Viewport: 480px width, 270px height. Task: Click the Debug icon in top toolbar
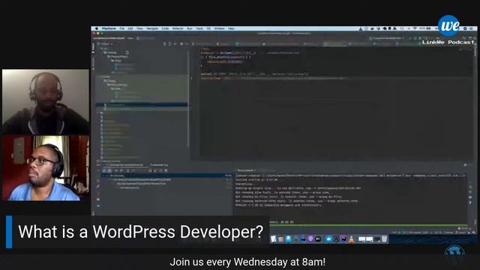414,38
